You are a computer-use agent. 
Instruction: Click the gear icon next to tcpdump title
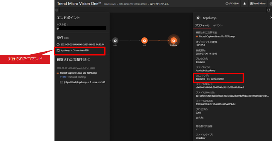[x=198, y=18]
